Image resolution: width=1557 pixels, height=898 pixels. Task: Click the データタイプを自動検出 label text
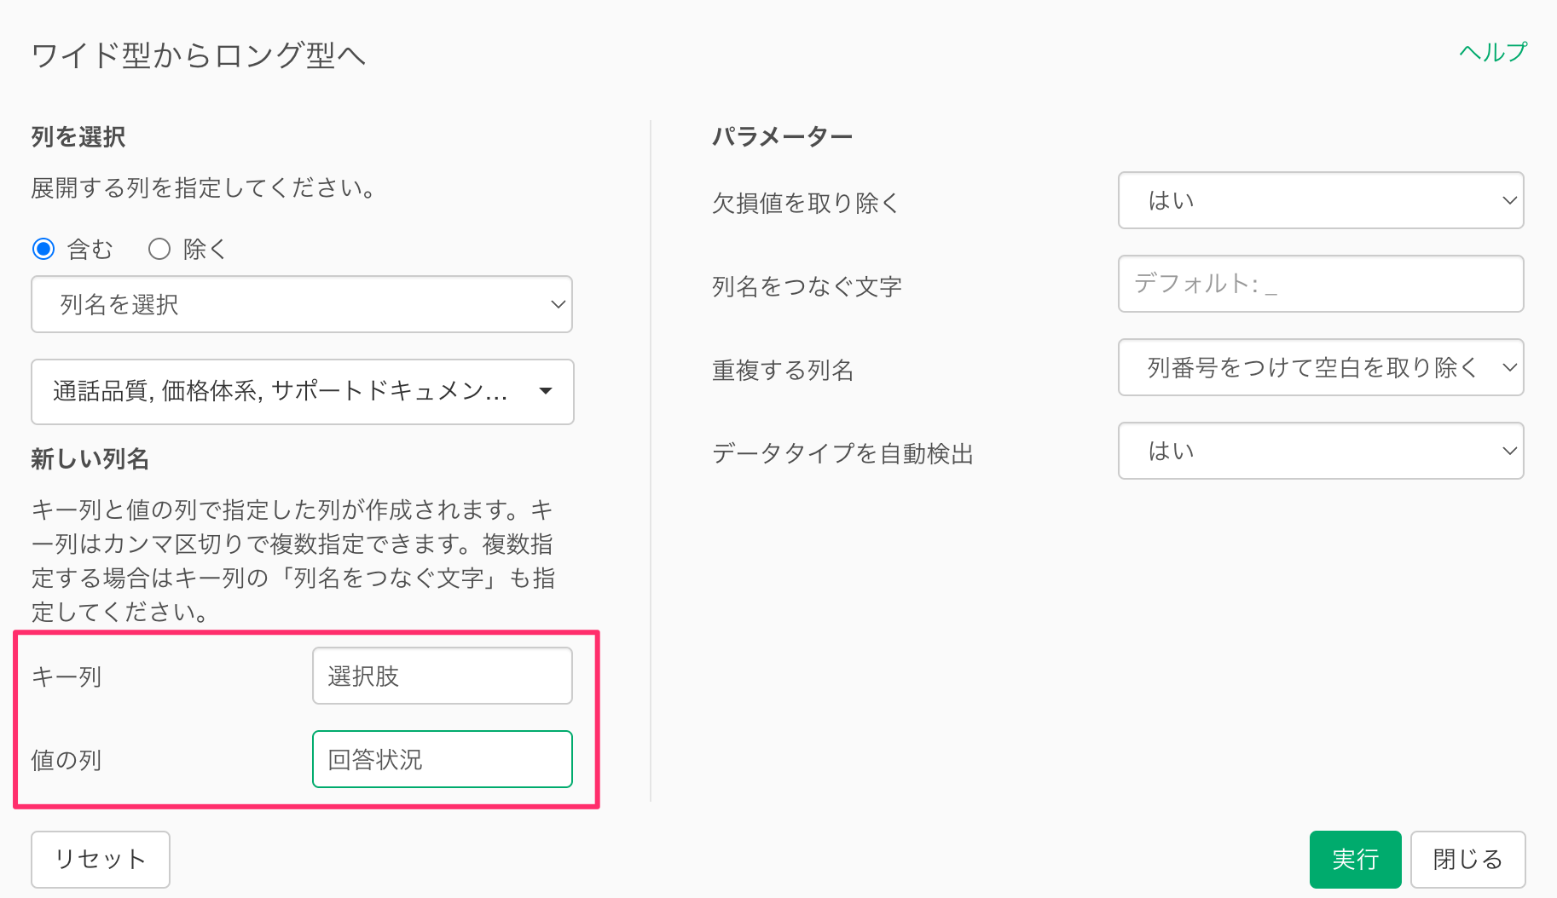point(842,453)
